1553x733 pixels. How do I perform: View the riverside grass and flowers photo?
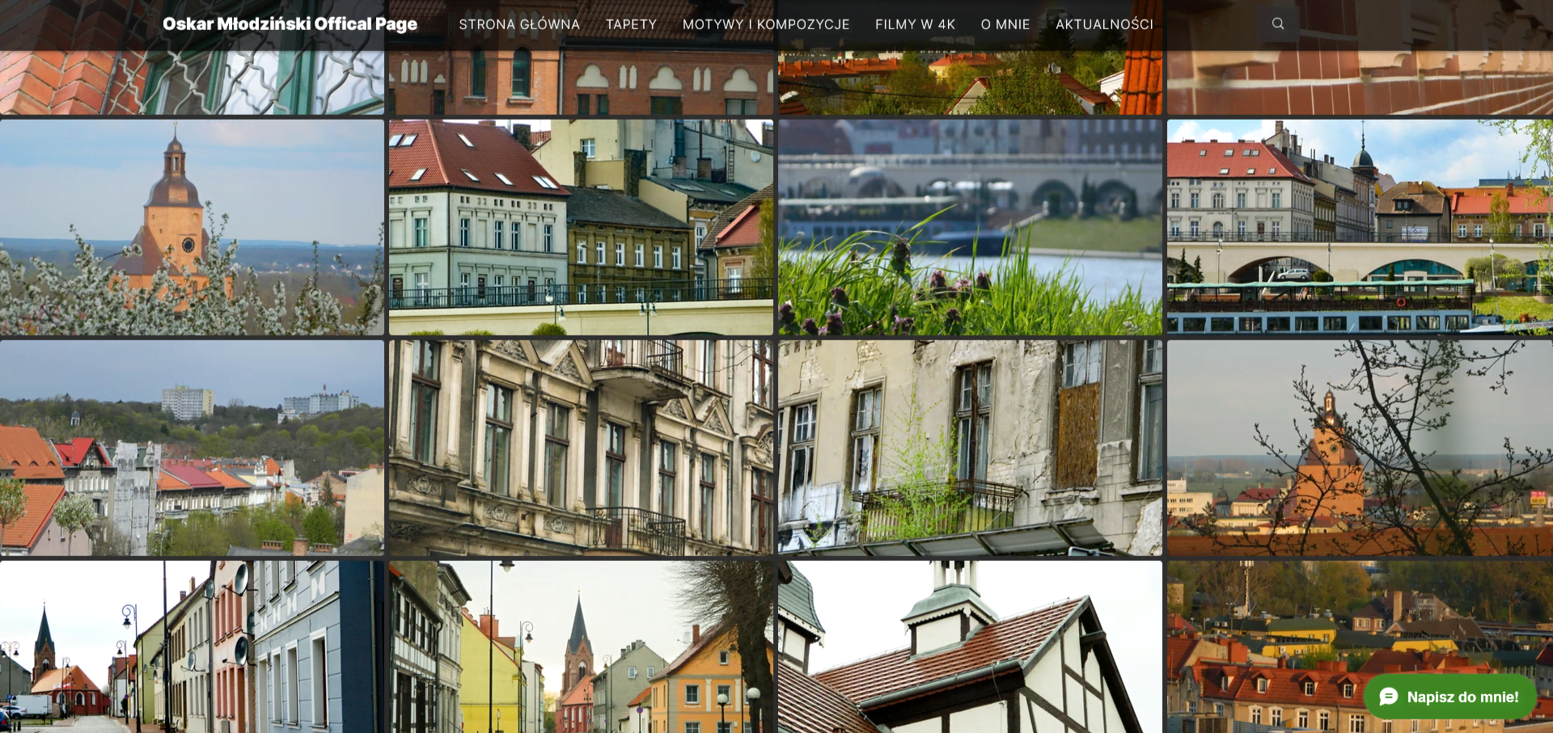tap(970, 227)
